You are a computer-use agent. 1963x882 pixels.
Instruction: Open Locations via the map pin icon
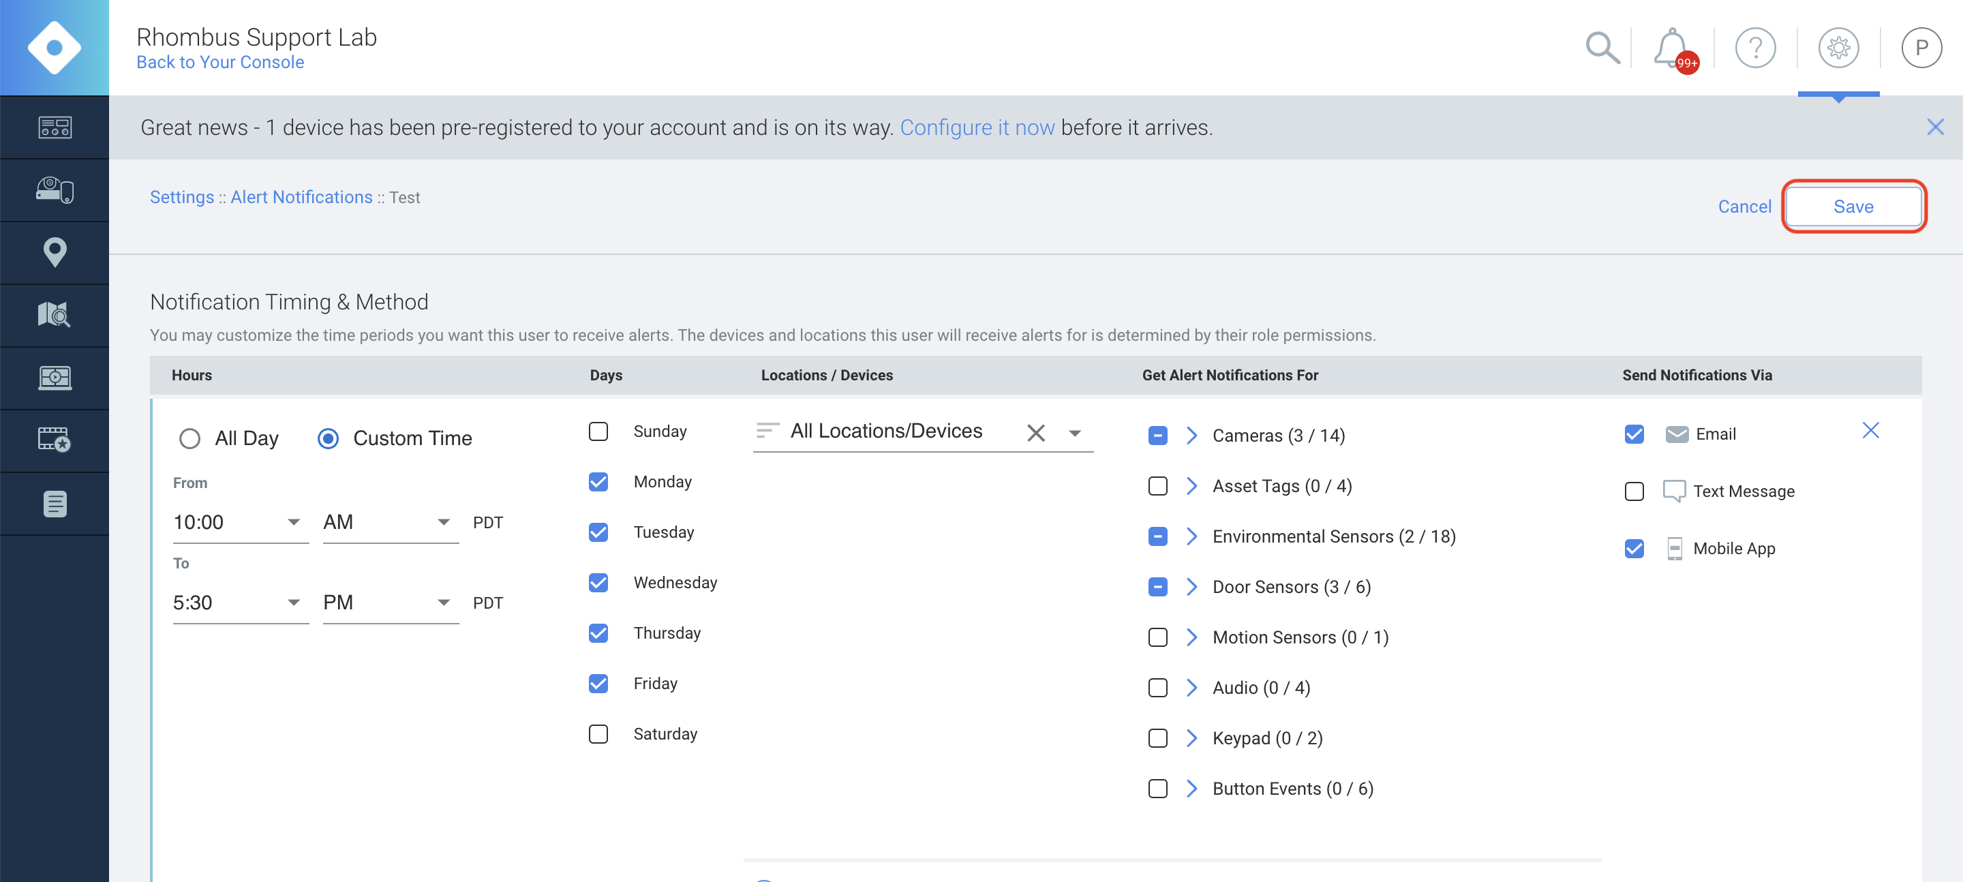pos(54,252)
